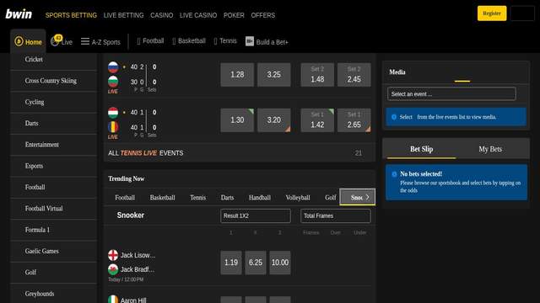Screen dimensions: 540x303
Task: Open Basketball quick link in nav
Action: (x=189, y=41)
